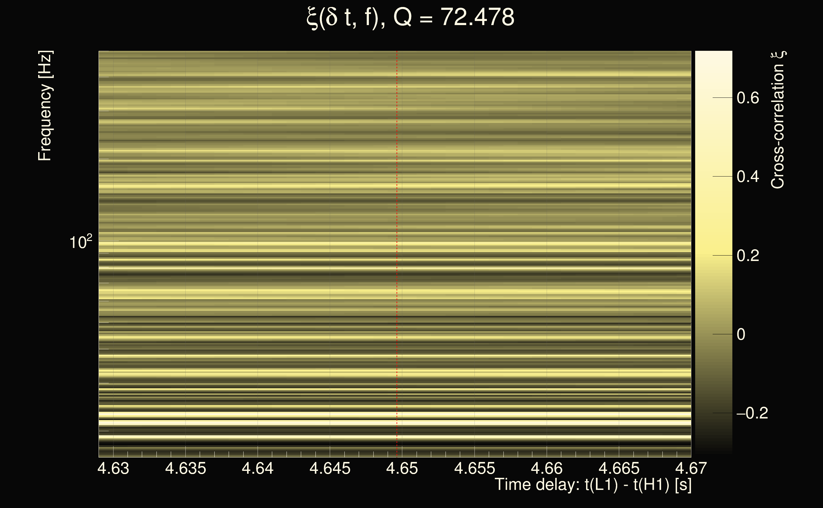
Task: Click the Cross-correlation ξ colorbar label
Action: click(778, 120)
